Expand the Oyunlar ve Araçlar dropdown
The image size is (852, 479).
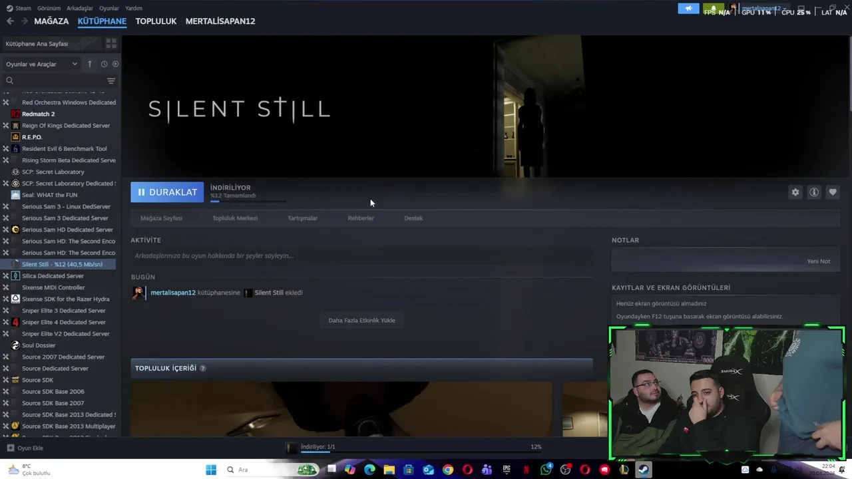click(x=42, y=64)
